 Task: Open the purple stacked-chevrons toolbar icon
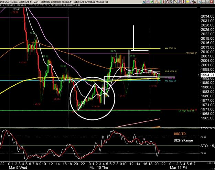coord(148,2)
